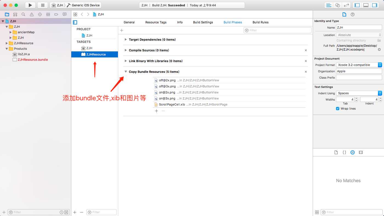Screen dimensions: 384x216
Task: Switch to the Info tab
Action: (x=180, y=22)
